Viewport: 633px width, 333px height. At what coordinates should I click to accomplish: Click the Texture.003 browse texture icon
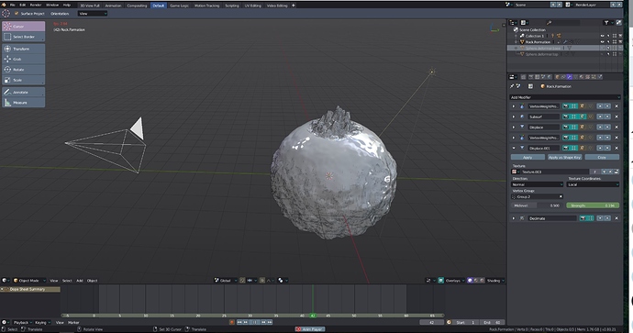(x=515, y=172)
